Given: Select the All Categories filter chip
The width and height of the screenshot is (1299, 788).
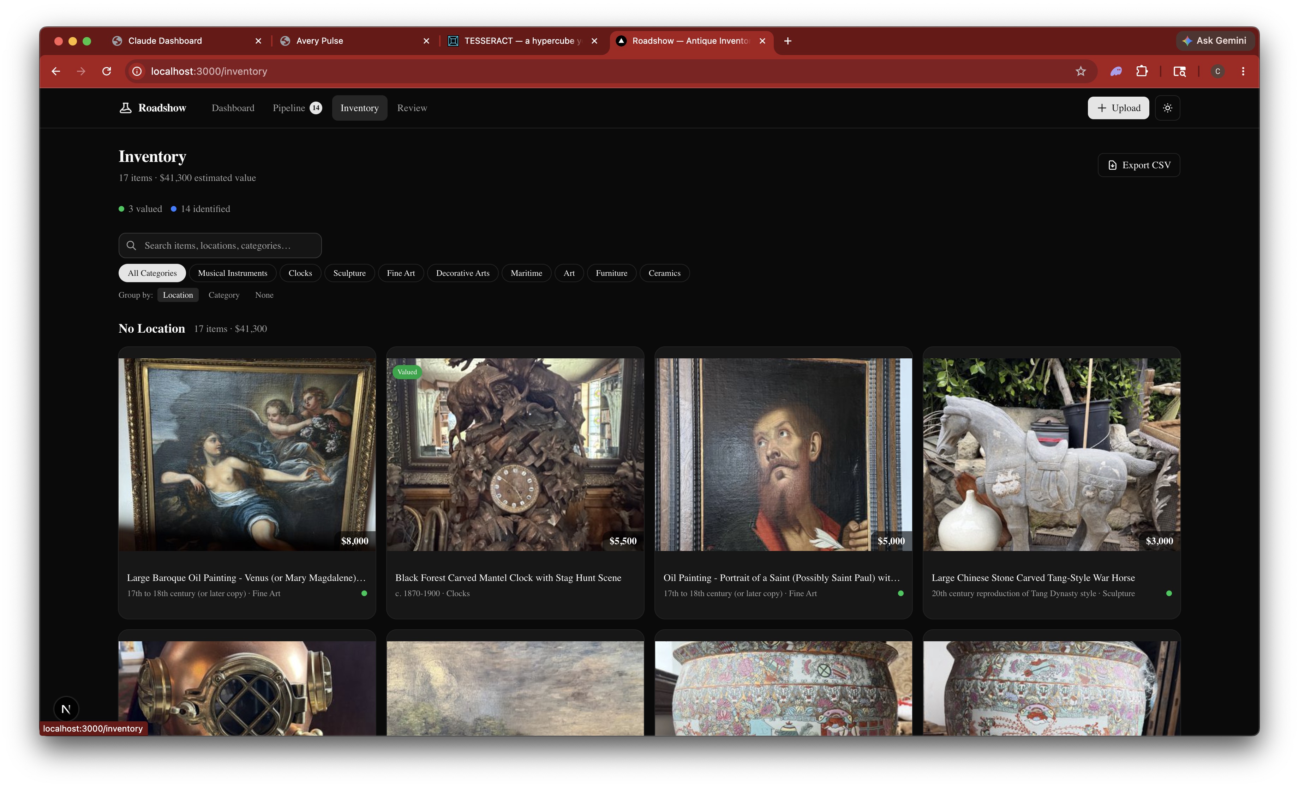Looking at the screenshot, I should (152, 273).
